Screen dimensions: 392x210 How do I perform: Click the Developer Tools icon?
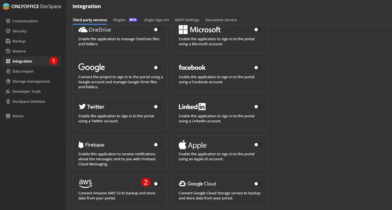(x=8, y=91)
